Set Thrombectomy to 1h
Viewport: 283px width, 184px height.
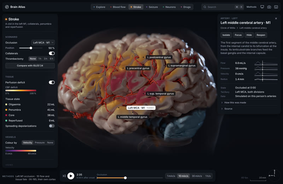tap(40, 59)
